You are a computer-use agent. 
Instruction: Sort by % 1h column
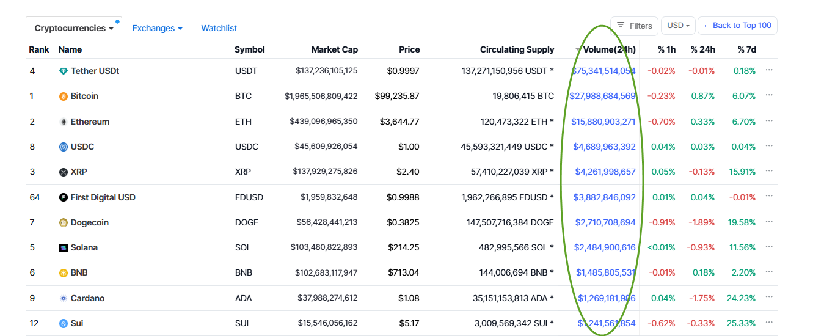(666, 49)
